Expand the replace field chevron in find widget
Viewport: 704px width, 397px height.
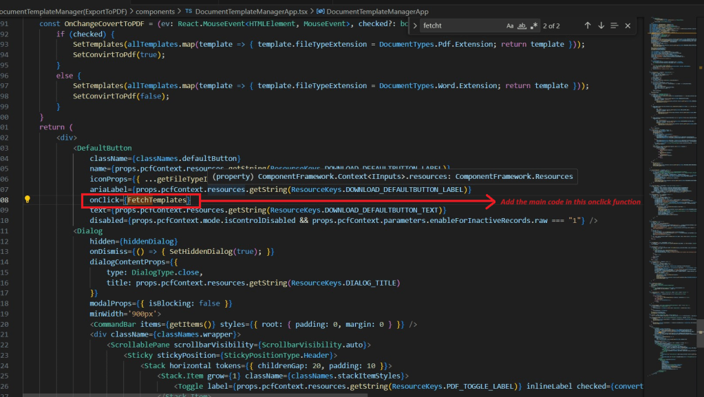[414, 25]
